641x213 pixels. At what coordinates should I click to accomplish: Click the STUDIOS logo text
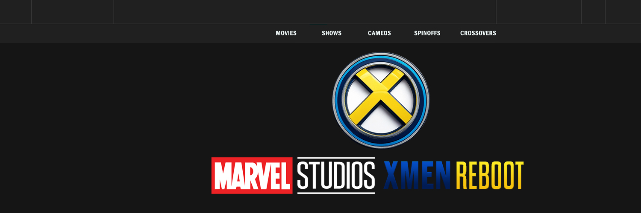(x=336, y=176)
